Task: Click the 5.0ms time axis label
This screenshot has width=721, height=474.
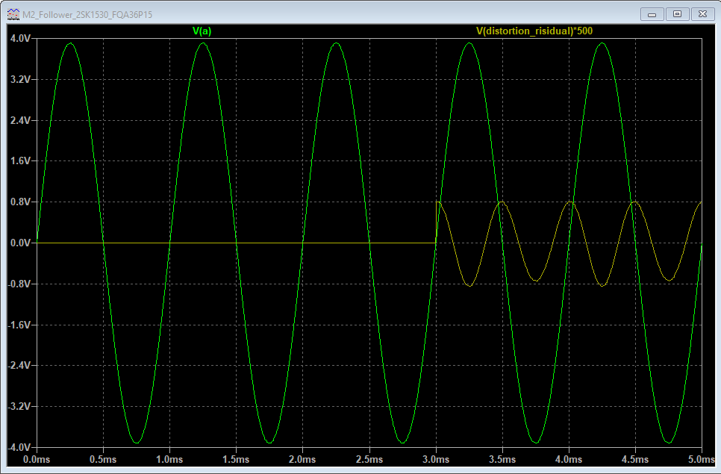Action: click(x=702, y=459)
